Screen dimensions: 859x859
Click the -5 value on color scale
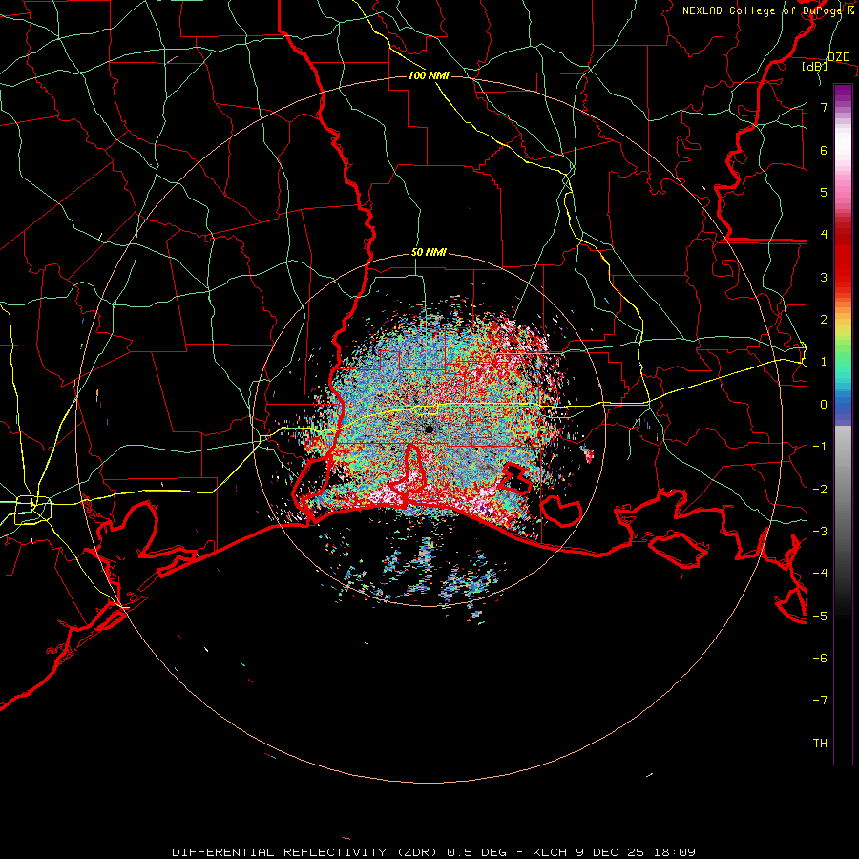820,616
